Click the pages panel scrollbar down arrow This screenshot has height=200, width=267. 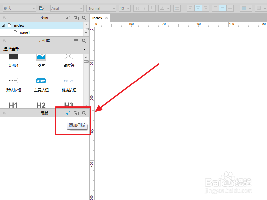pyautogui.click(x=86, y=33)
